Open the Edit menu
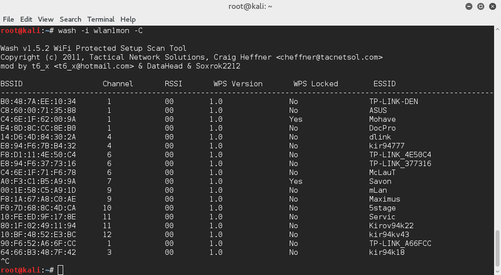This screenshot has width=501, height=275. (26, 19)
